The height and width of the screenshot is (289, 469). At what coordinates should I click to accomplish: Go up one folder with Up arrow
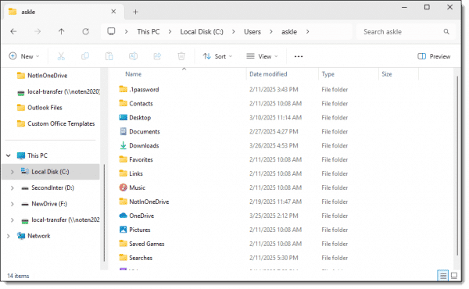[61, 31]
